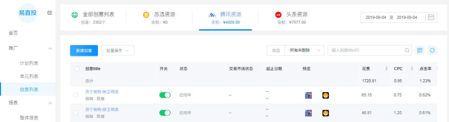Toggle the second row's enable switch
Viewport: 449px width, 122px height.
point(165,113)
